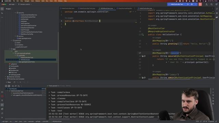Select HelloController.java tab in right split

pos(146,9)
